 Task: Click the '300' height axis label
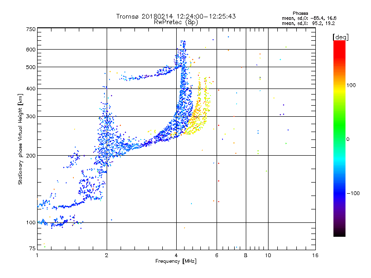pos(31,117)
